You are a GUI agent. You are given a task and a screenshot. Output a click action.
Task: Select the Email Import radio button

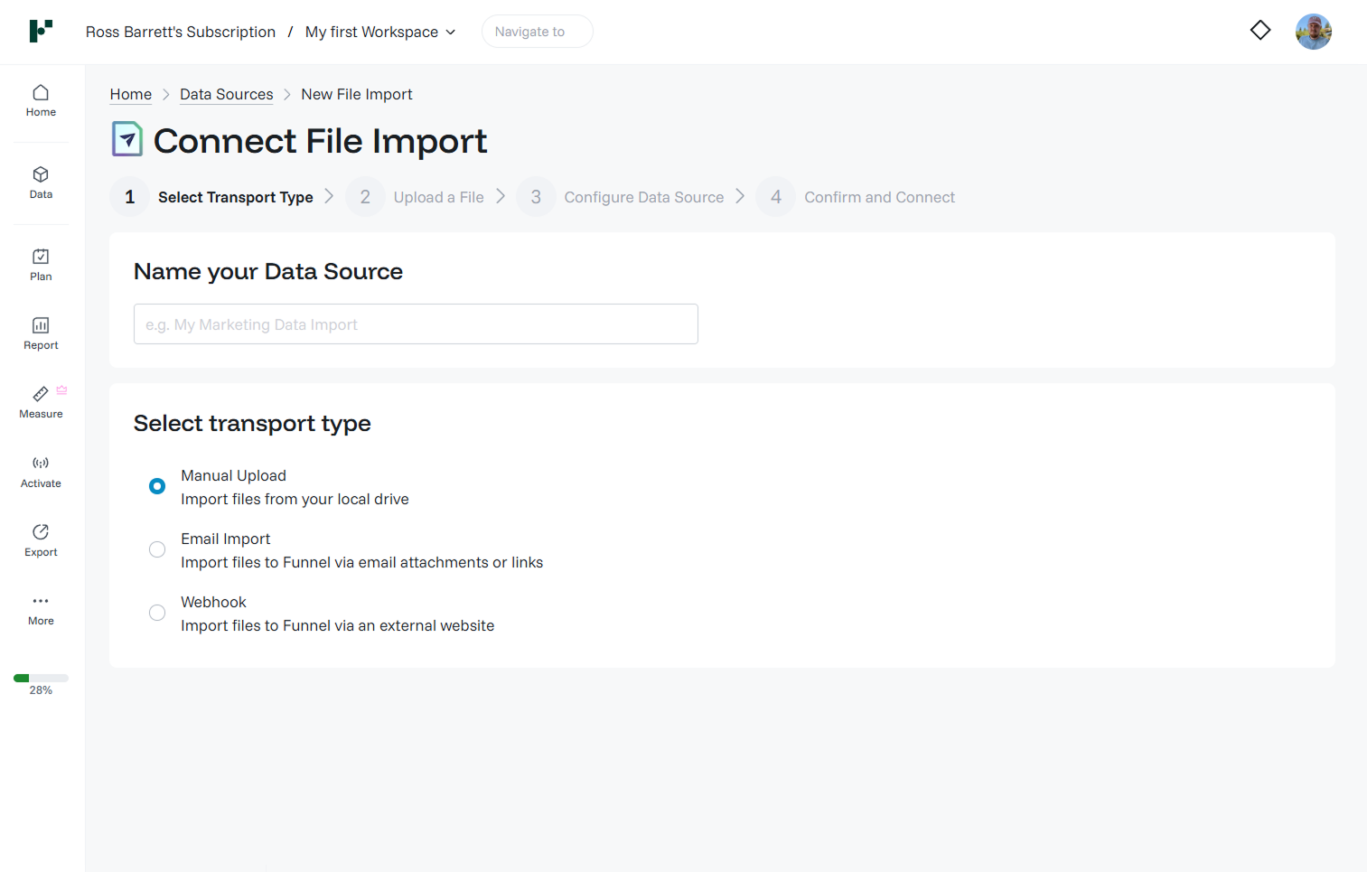tap(157, 549)
